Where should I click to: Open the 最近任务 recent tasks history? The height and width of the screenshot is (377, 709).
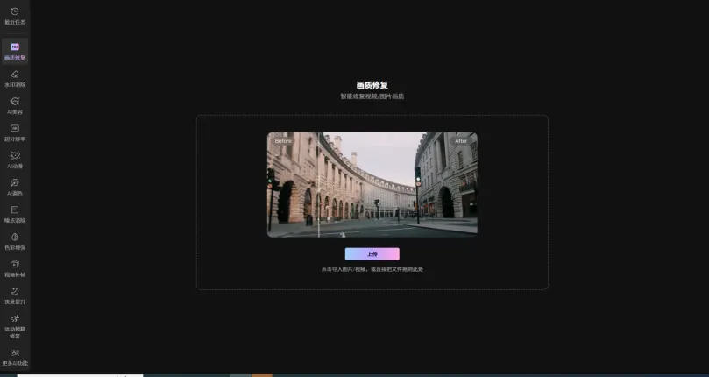point(15,16)
